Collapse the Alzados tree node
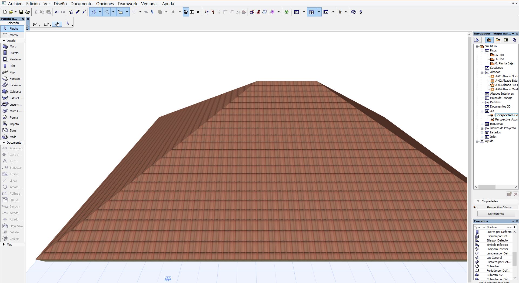This screenshot has height=283, width=519. click(x=482, y=72)
